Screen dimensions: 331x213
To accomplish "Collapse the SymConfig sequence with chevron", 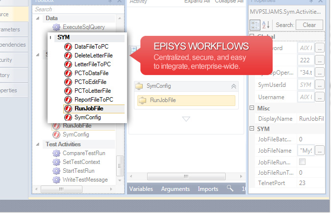I will (x=234, y=86).
